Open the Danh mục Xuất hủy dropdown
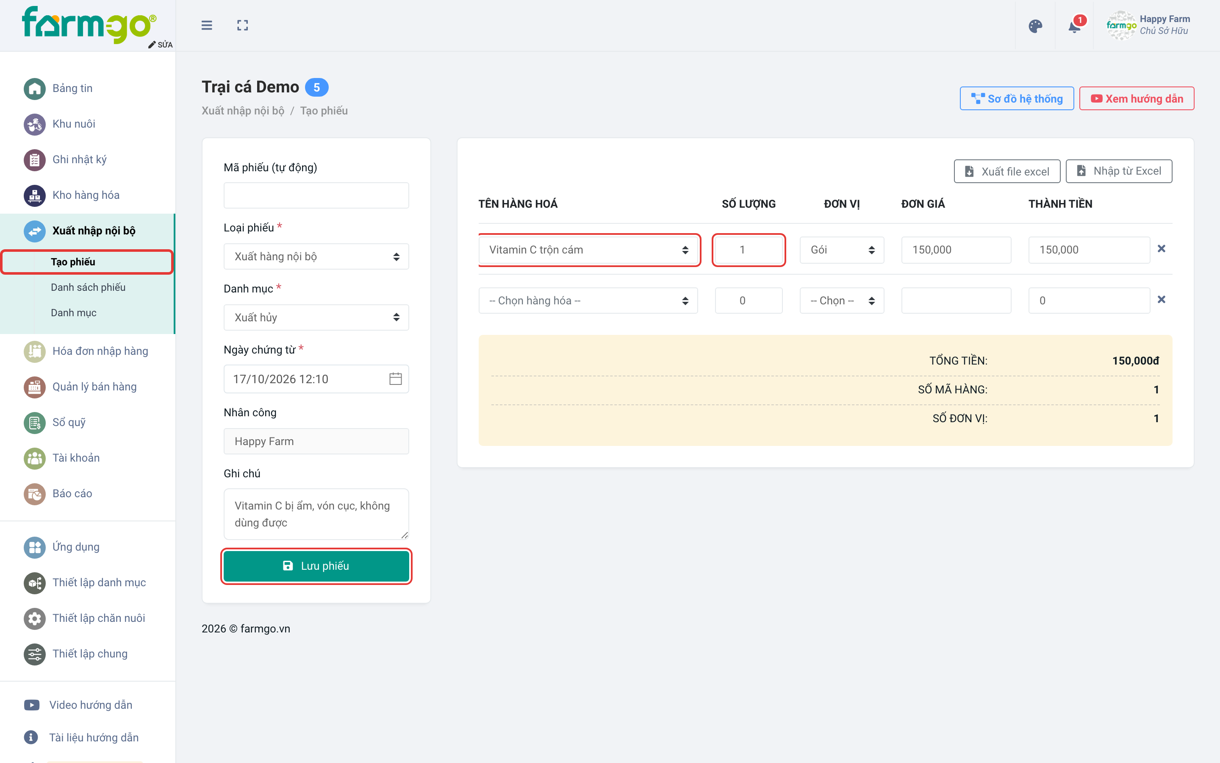The image size is (1220, 763). pos(316,317)
